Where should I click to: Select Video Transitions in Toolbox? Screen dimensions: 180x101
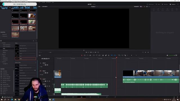pyautogui.click(x=6, y=45)
